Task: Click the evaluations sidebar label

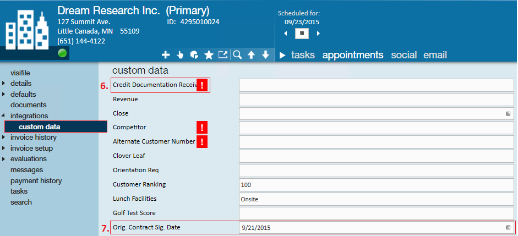Action: coord(29,159)
